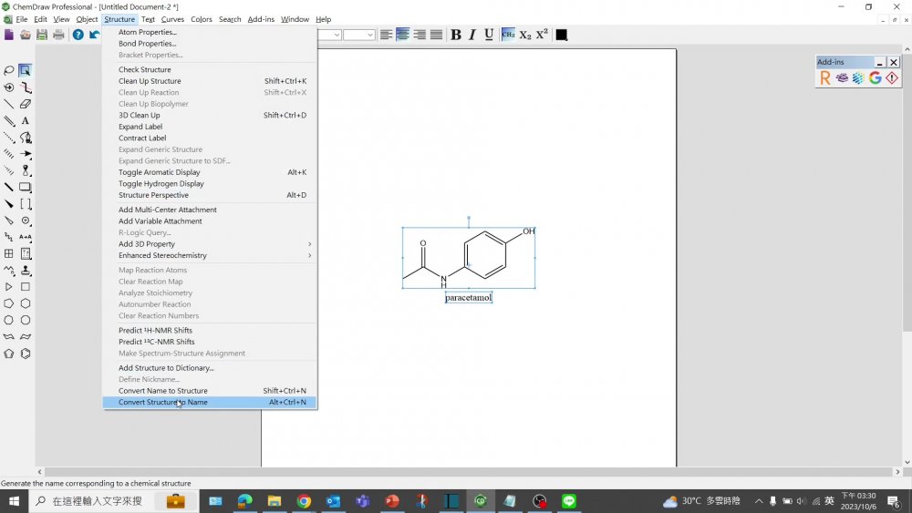The width and height of the screenshot is (912, 513).
Task: Click Predict 1H-NMR Shifts menu entry
Action: (x=155, y=331)
